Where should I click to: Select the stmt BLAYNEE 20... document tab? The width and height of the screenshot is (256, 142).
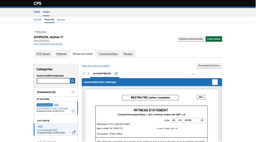(103, 73)
